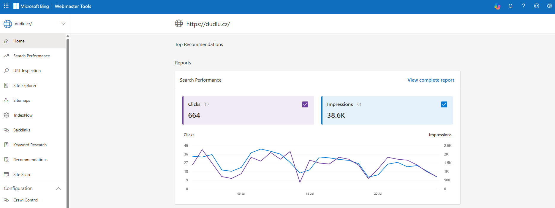
Task: Open Search Performance in the sidebar
Action: click(31, 56)
